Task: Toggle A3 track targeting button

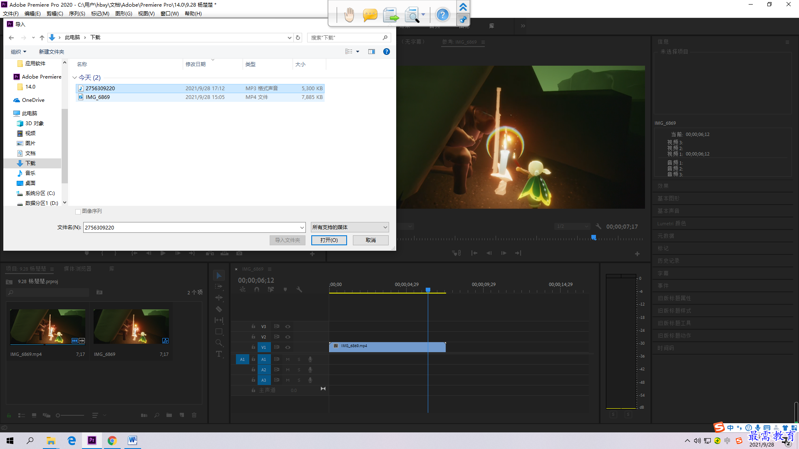Action: pos(263,380)
